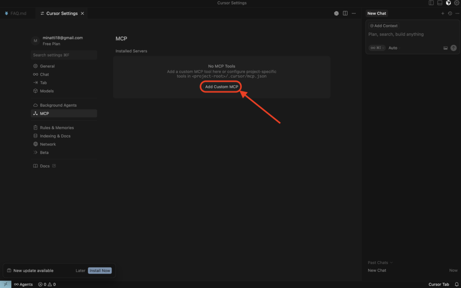Click the attach image icon in chat
Image resolution: width=461 pixels, height=288 pixels.
[445, 48]
